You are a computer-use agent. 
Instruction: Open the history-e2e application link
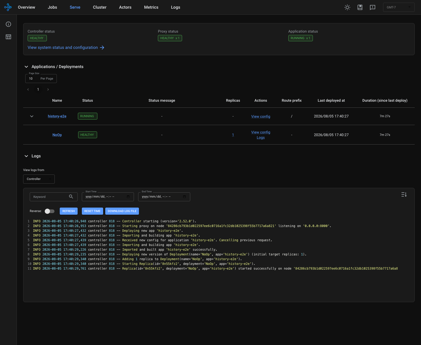pos(57,116)
